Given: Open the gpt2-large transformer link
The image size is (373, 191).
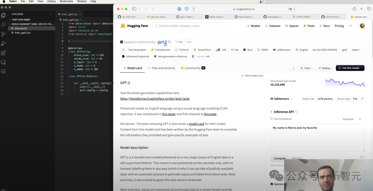Looking at the screenshot, I should (x=155, y=98).
